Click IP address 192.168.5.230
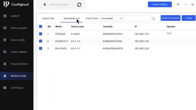 click(x=141, y=48)
